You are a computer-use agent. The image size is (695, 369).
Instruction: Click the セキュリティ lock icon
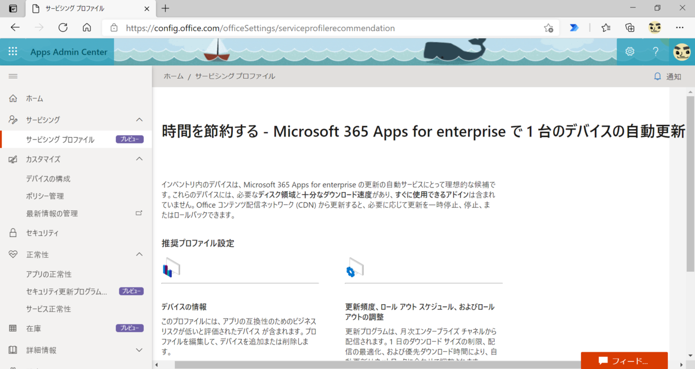click(13, 233)
